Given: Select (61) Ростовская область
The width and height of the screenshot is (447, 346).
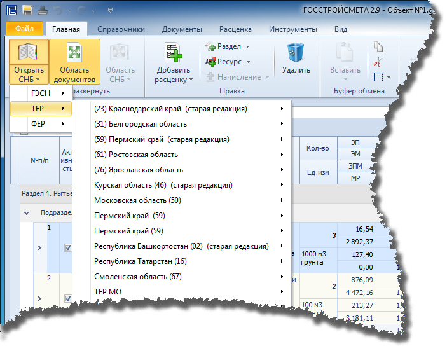Looking at the screenshot, I should pos(182,155).
